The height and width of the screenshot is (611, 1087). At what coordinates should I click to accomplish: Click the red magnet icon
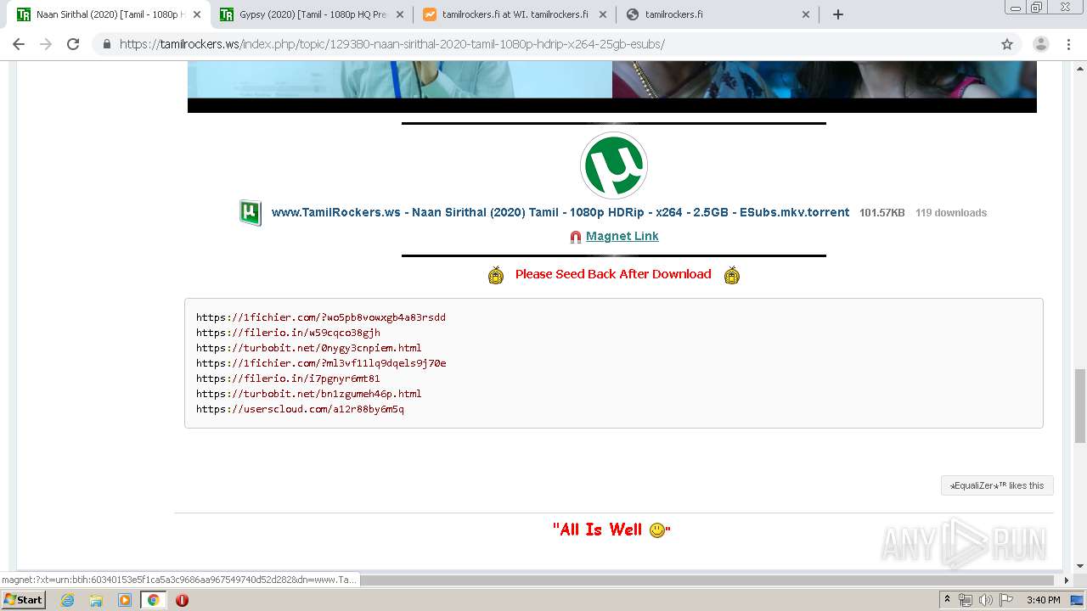[x=576, y=237]
